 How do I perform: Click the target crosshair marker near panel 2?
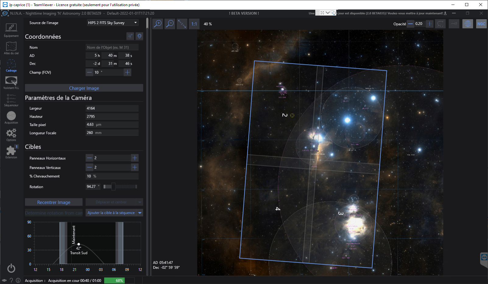coord(292,115)
